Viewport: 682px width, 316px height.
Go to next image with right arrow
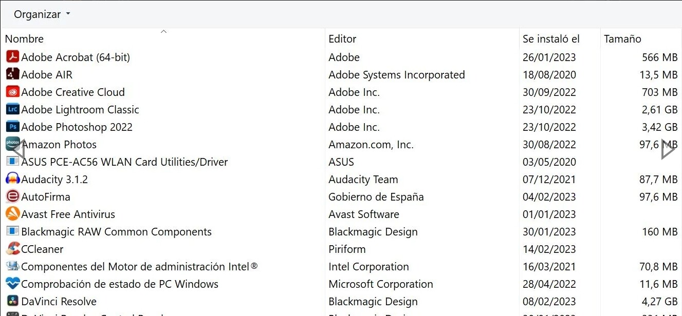(668, 149)
